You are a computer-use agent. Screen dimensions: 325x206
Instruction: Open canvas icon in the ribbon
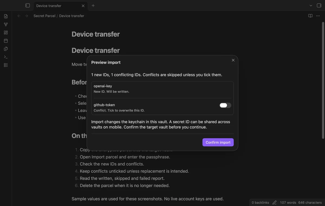click(6, 33)
